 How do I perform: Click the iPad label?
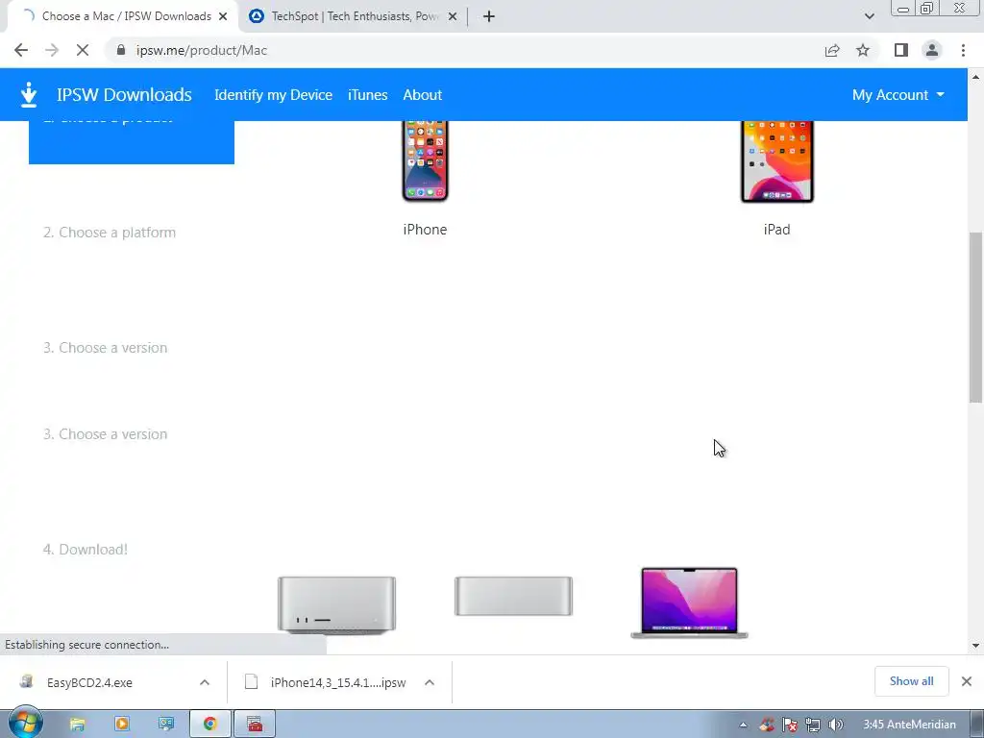coord(776,230)
